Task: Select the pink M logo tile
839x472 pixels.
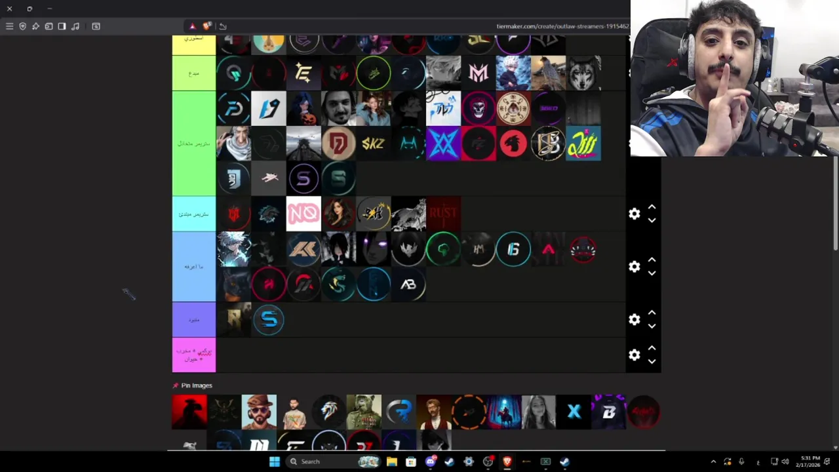Action: (478, 73)
